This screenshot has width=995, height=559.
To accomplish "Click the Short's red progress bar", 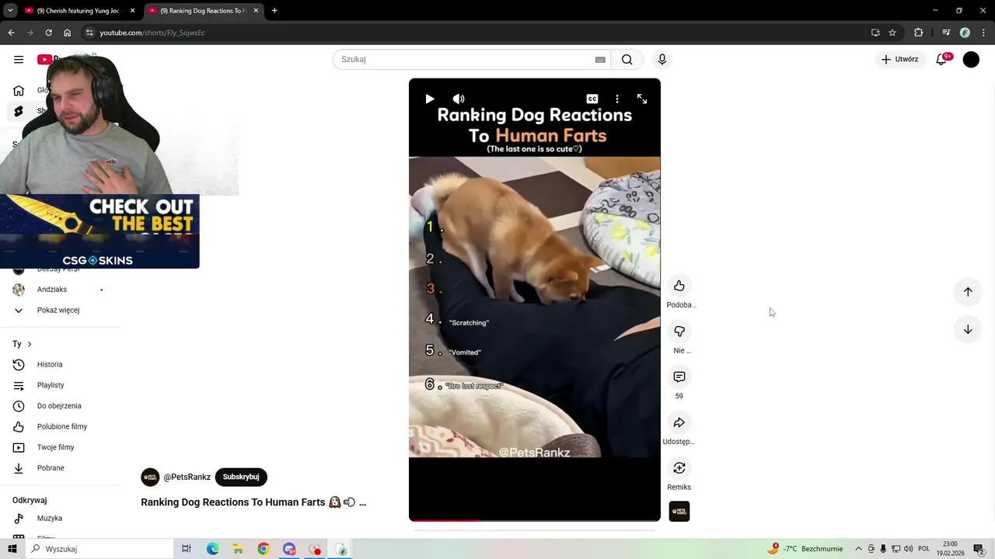I will [x=445, y=520].
